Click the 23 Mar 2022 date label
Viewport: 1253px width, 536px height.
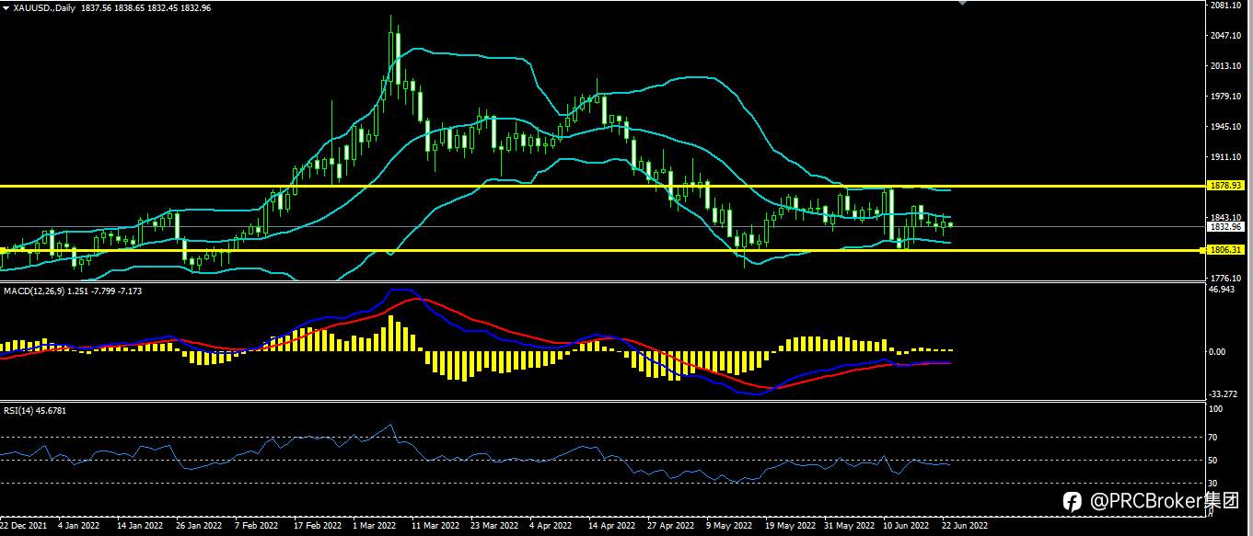pos(494,527)
